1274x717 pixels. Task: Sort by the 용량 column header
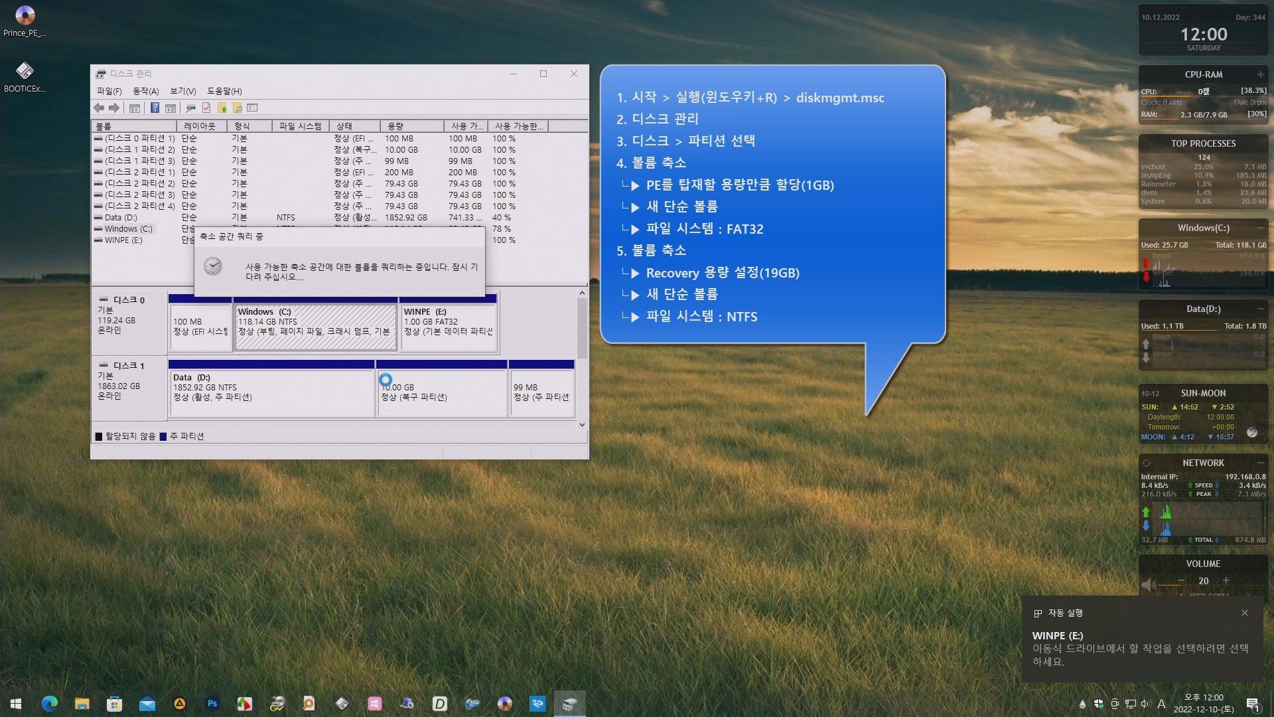point(411,126)
